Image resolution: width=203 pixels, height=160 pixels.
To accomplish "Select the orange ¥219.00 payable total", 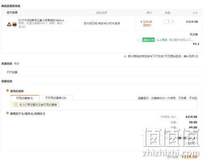I will pos(189,157).
